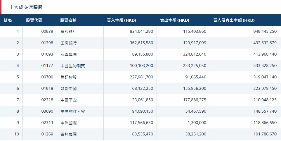281x141 pixels.
Task: Open stock name 中國生物製藥
Action: (73, 66)
